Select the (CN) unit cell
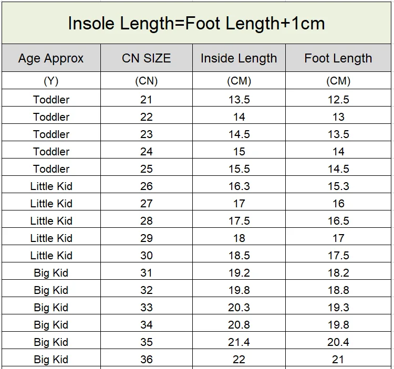The height and width of the screenshot is (369, 394). coord(147,81)
